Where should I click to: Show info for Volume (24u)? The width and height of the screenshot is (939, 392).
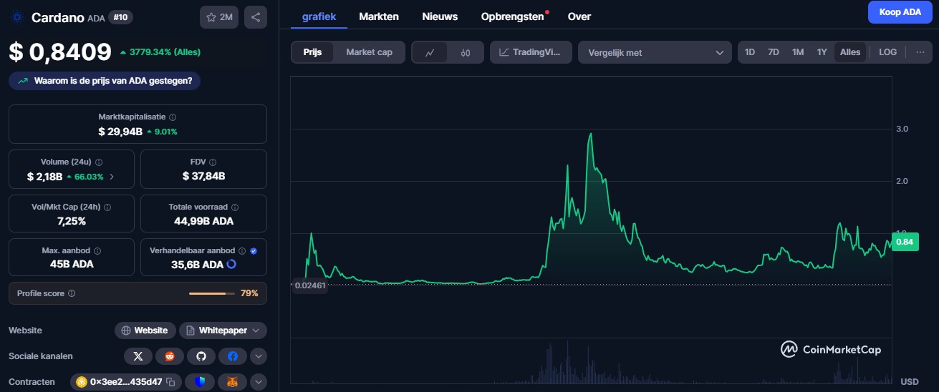(99, 162)
